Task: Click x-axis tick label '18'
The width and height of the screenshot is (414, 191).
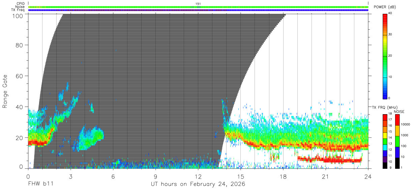Action: 283,177
